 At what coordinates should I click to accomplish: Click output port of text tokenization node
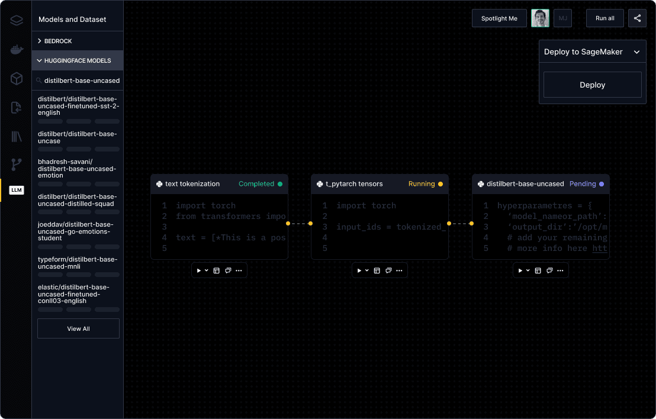(288, 224)
